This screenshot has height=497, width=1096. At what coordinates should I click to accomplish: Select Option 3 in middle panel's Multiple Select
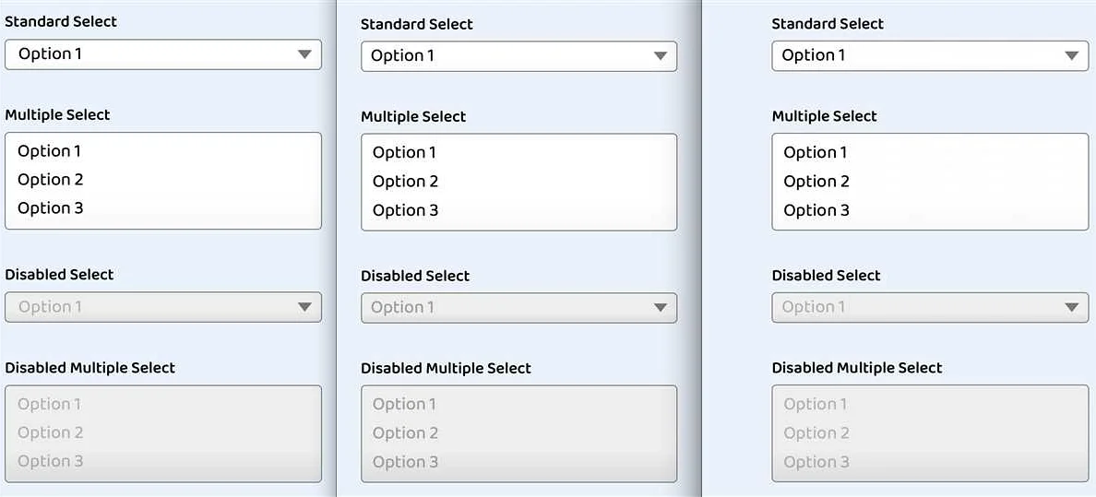[x=518, y=210]
